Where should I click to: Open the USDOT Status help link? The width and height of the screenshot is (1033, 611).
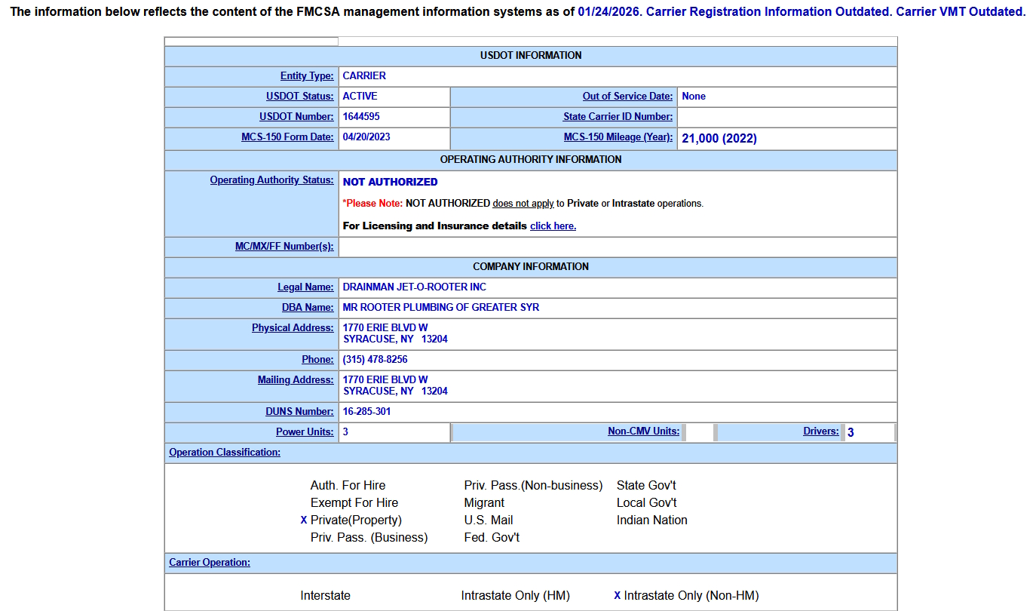tap(299, 97)
